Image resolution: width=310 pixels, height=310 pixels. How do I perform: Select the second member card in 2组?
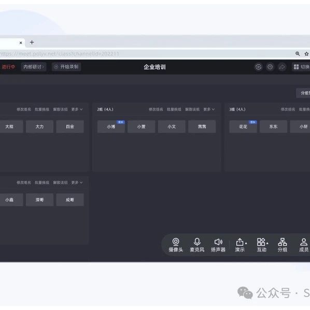click(x=141, y=126)
